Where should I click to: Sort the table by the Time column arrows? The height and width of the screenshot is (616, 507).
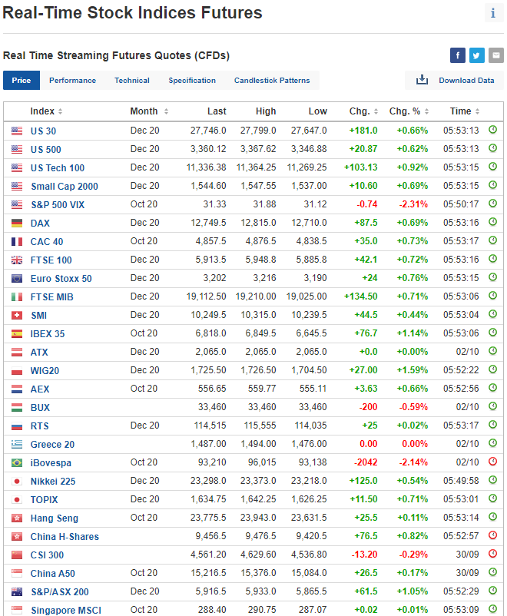pos(478,111)
